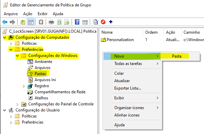204x134 pixels.
Task: Expand the Registro tree node
Action: coord(24,86)
